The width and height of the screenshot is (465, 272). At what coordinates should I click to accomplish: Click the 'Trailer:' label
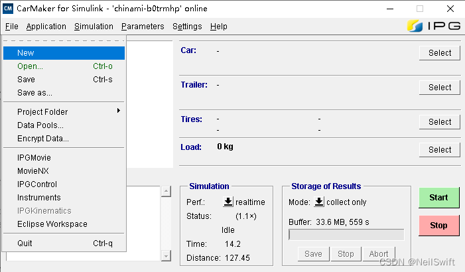point(194,85)
